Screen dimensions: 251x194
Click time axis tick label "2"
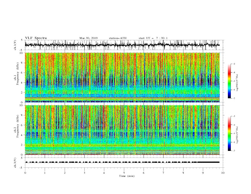[65, 173]
